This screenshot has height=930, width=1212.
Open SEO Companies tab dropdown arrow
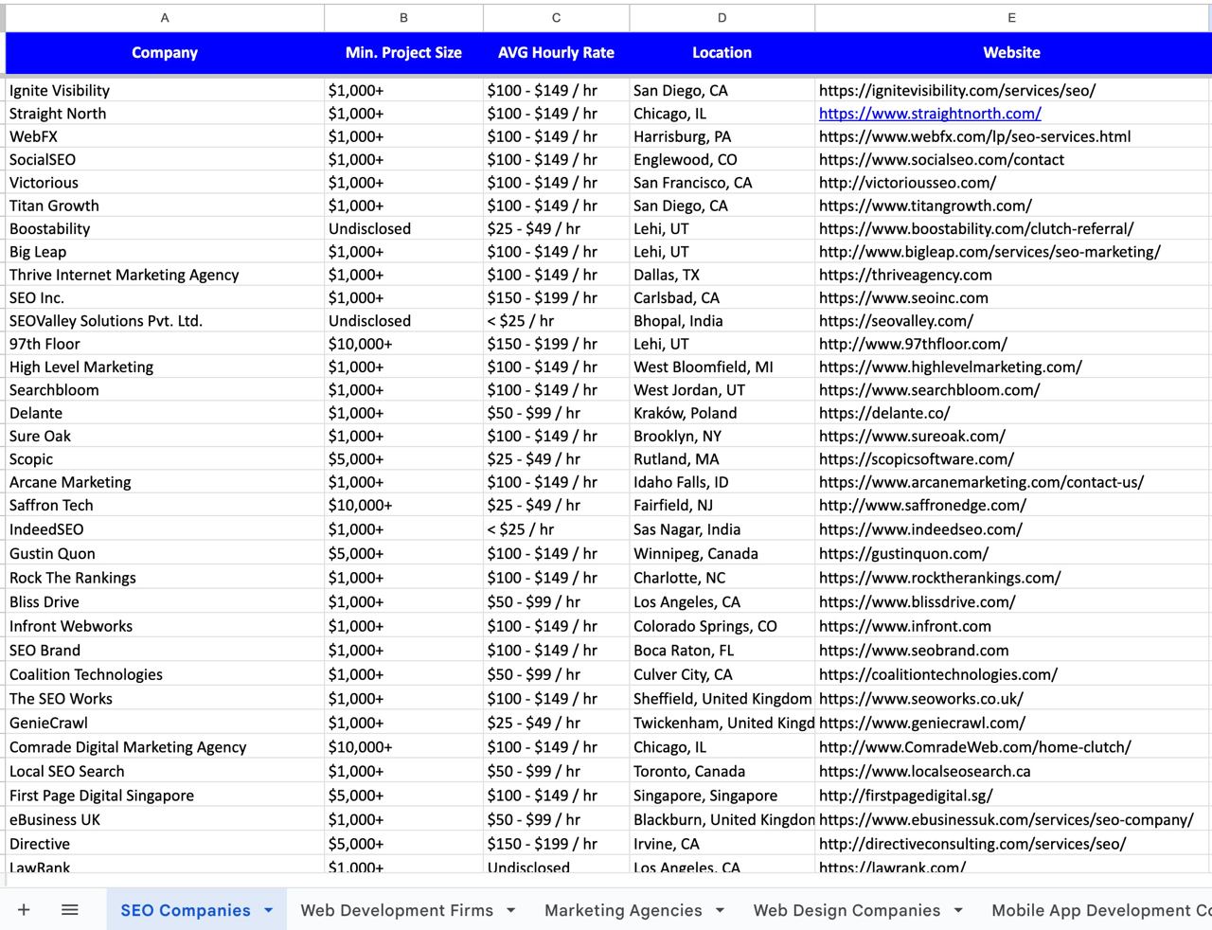pyautogui.click(x=269, y=910)
